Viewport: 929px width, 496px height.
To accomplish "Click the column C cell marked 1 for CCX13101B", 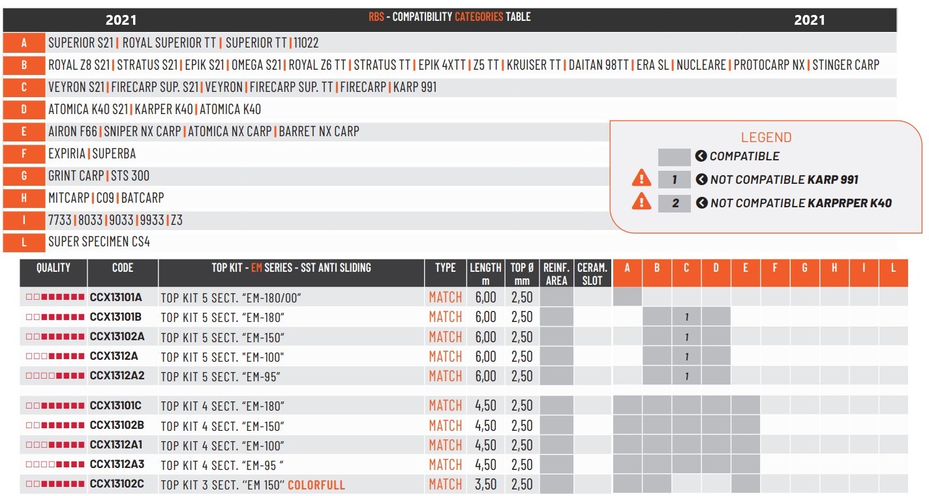I will click(x=686, y=317).
